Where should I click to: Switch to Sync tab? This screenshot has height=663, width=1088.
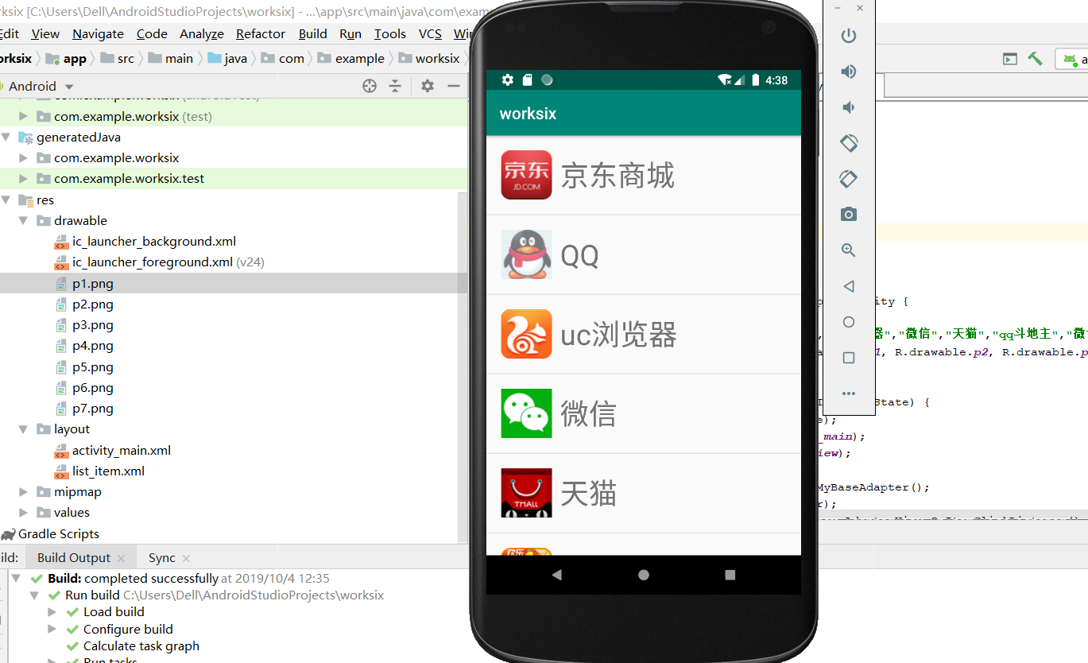tap(162, 557)
